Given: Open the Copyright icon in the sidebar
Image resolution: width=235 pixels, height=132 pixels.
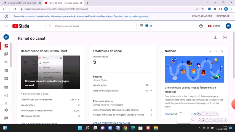Looking at the screenshot, I should (6, 95).
